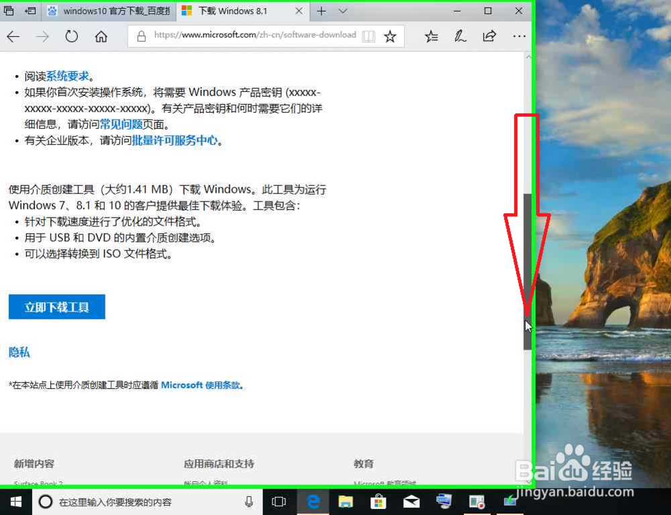671x515 pixels.
Task: Click the 应用商店和支持 footer heading
Action: click(x=219, y=463)
